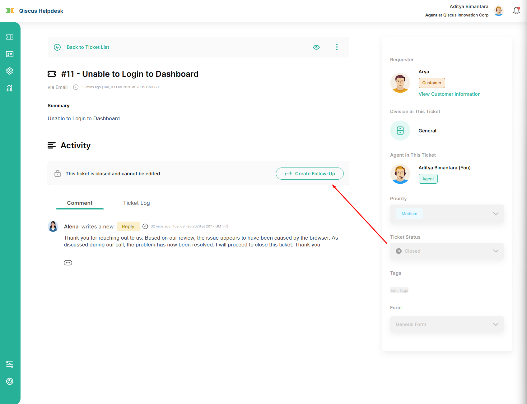Click the Create Follow-Up button
527x404 pixels.
click(x=310, y=174)
